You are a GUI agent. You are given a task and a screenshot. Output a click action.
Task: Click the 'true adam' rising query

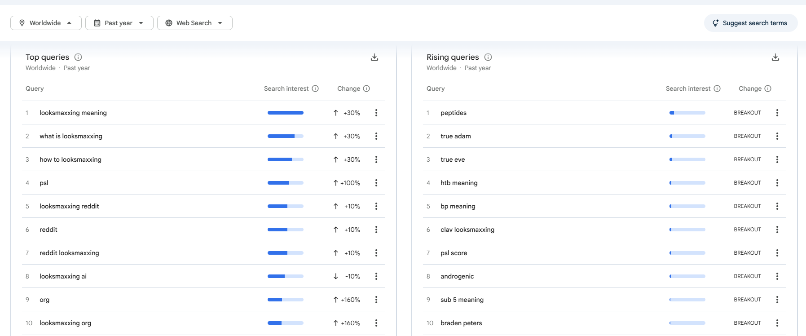pyautogui.click(x=455, y=136)
